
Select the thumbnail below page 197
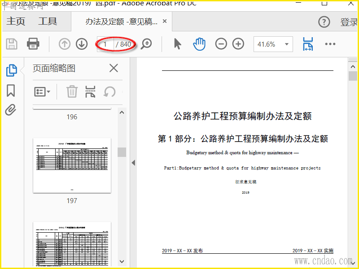coord(72,244)
